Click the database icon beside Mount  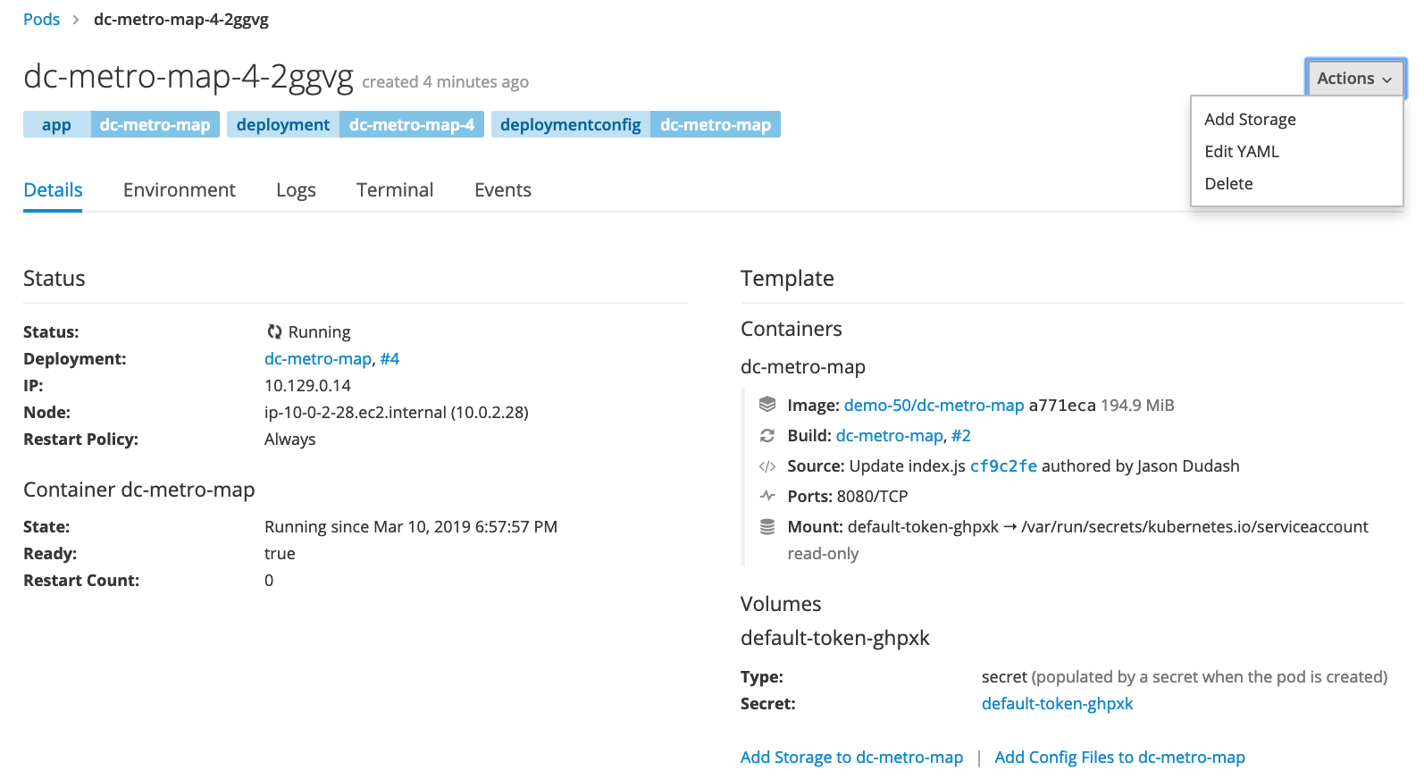click(767, 526)
